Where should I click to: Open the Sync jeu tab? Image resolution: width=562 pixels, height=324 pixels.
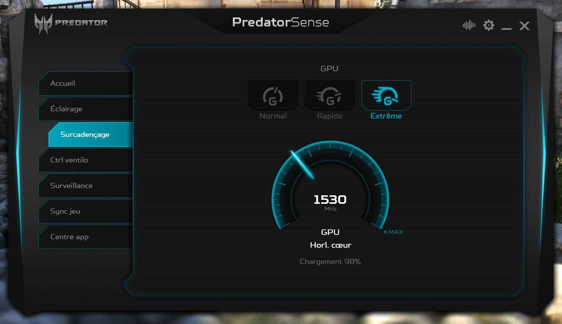tap(85, 211)
